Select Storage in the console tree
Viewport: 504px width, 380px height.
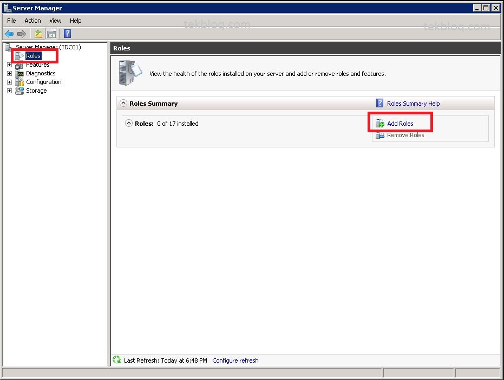(x=36, y=91)
